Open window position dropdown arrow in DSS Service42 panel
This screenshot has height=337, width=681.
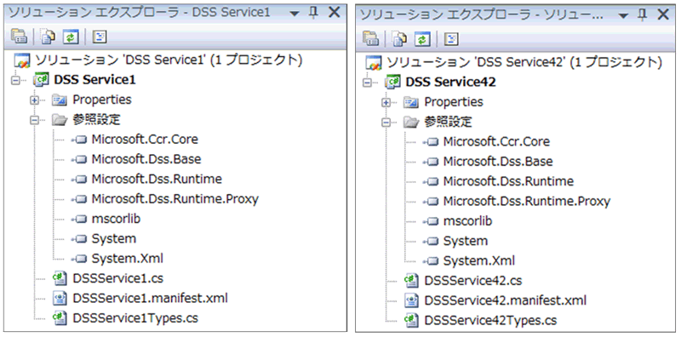(x=624, y=16)
